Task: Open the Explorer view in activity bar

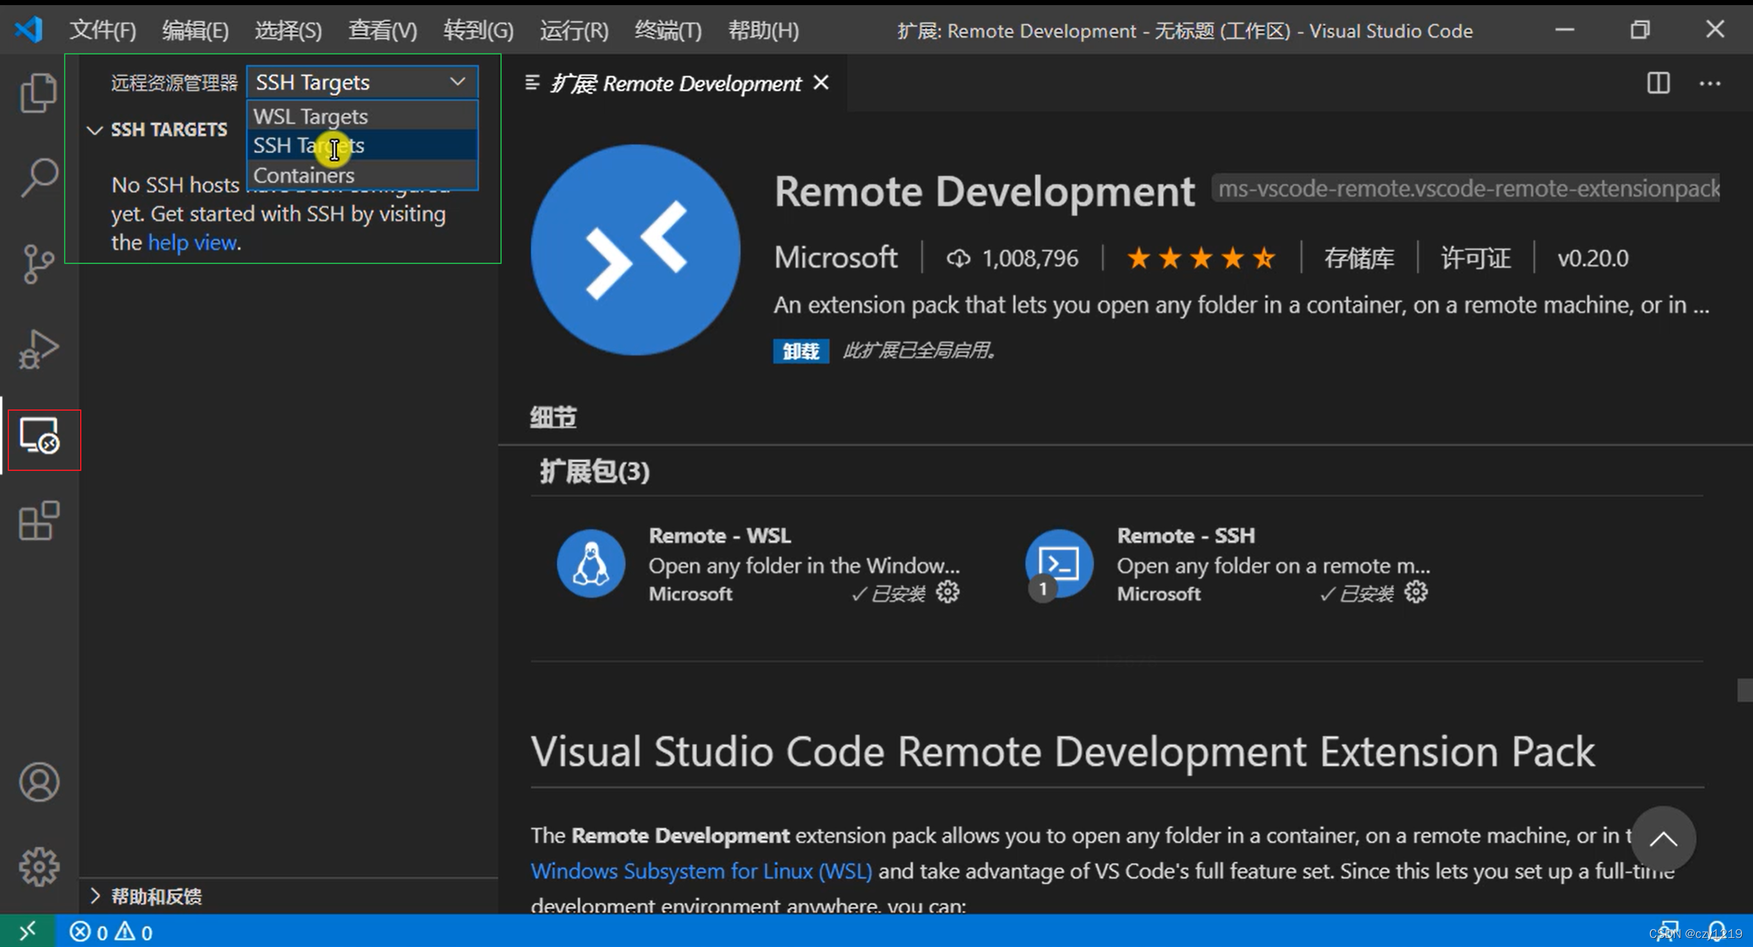Action: point(39,92)
